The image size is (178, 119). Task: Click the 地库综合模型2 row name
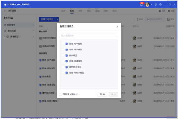(49, 38)
